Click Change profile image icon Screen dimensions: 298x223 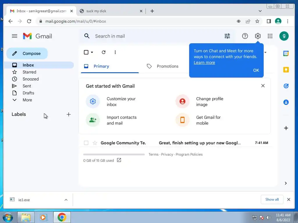pos(182,101)
